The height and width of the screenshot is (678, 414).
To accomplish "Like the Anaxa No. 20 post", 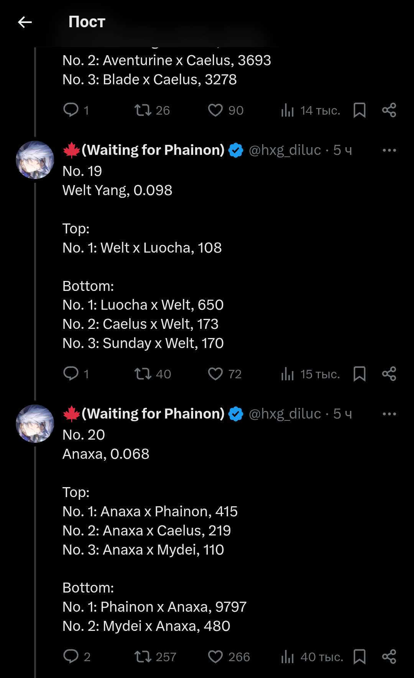I will tap(215, 657).
